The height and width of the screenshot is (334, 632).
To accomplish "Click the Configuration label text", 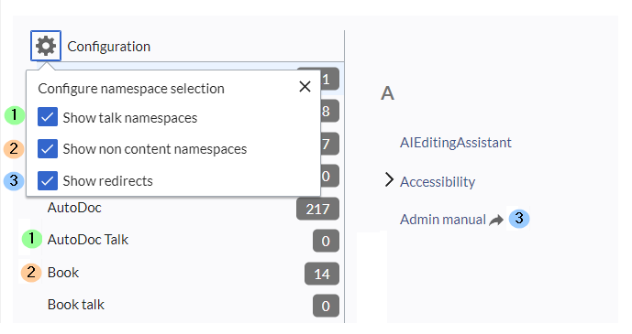I will 109,47.
